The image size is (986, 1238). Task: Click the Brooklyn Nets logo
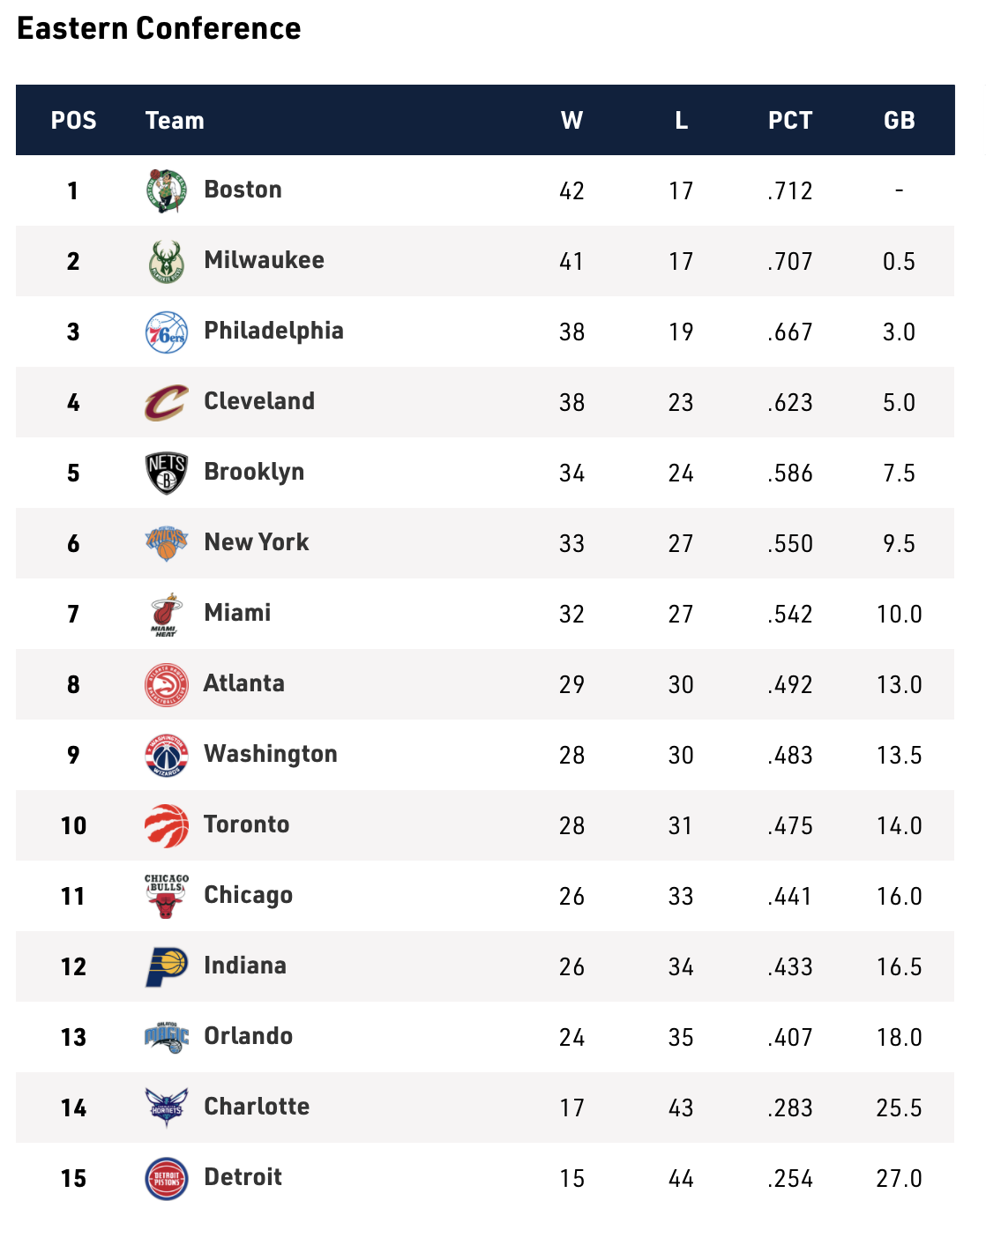click(x=167, y=474)
